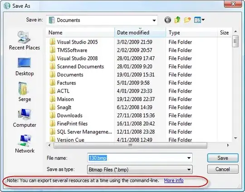This screenshot has height=192, width=245.
Task: Open the View Menu icon
Action: click(x=197, y=20)
